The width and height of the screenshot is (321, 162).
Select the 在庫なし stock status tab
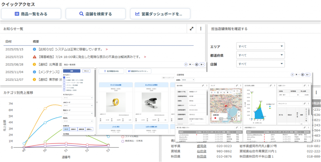click(89, 129)
